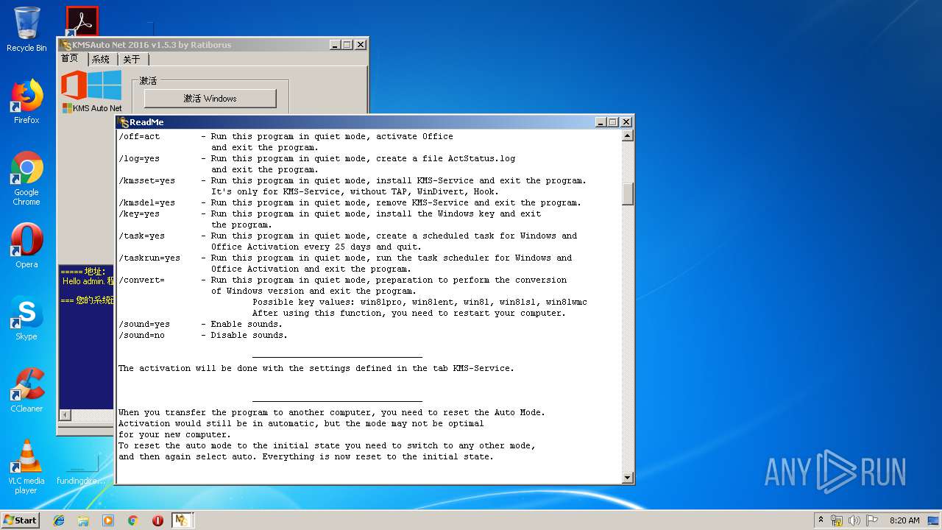Click the ReadMe vertical scrollbar thumb

[x=628, y=194]
